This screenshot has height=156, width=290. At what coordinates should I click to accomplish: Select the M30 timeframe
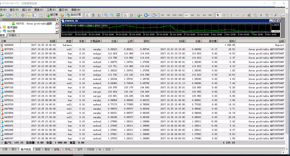181,15
